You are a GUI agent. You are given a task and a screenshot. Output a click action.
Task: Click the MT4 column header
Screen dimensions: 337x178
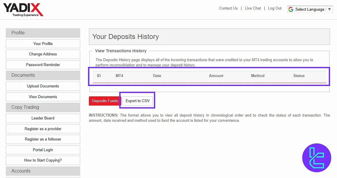pyautogui.click(x=120, y=76)
